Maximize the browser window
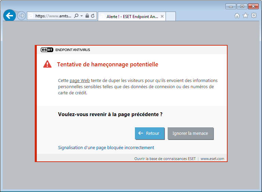 [242, 6]
